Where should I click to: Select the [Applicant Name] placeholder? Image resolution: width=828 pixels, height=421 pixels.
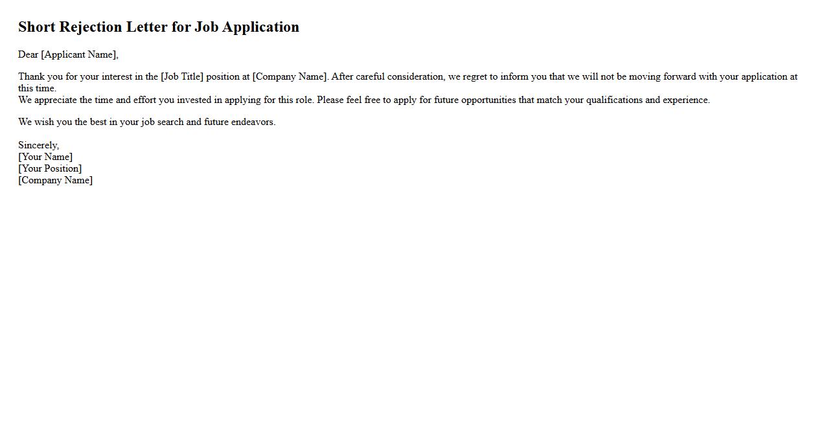(79, 54)
